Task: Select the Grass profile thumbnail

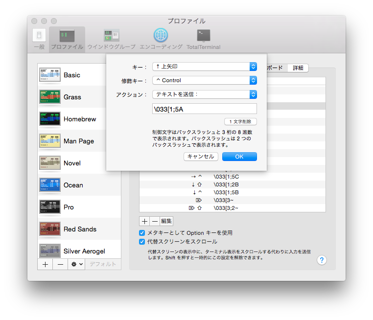Action: [50, 97]
